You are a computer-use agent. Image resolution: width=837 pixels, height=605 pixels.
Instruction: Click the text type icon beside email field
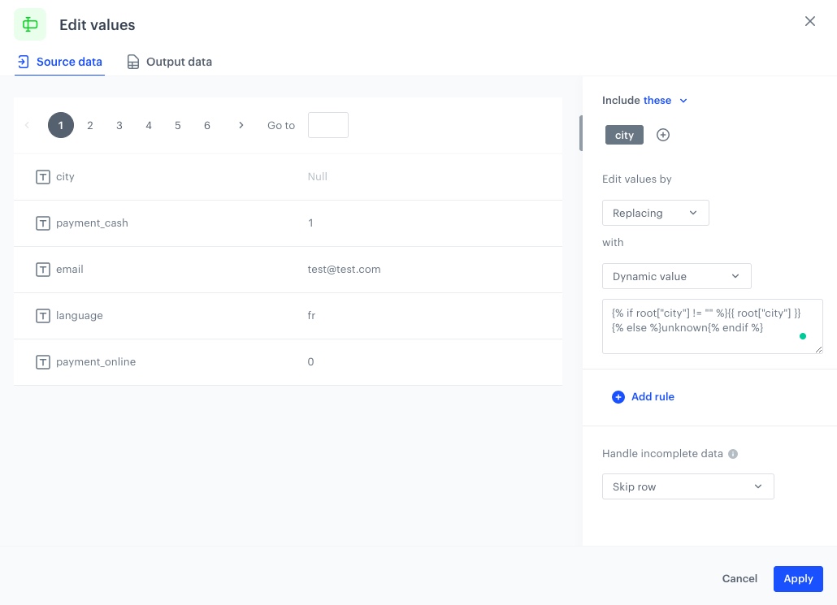click(x=43, y=269)
